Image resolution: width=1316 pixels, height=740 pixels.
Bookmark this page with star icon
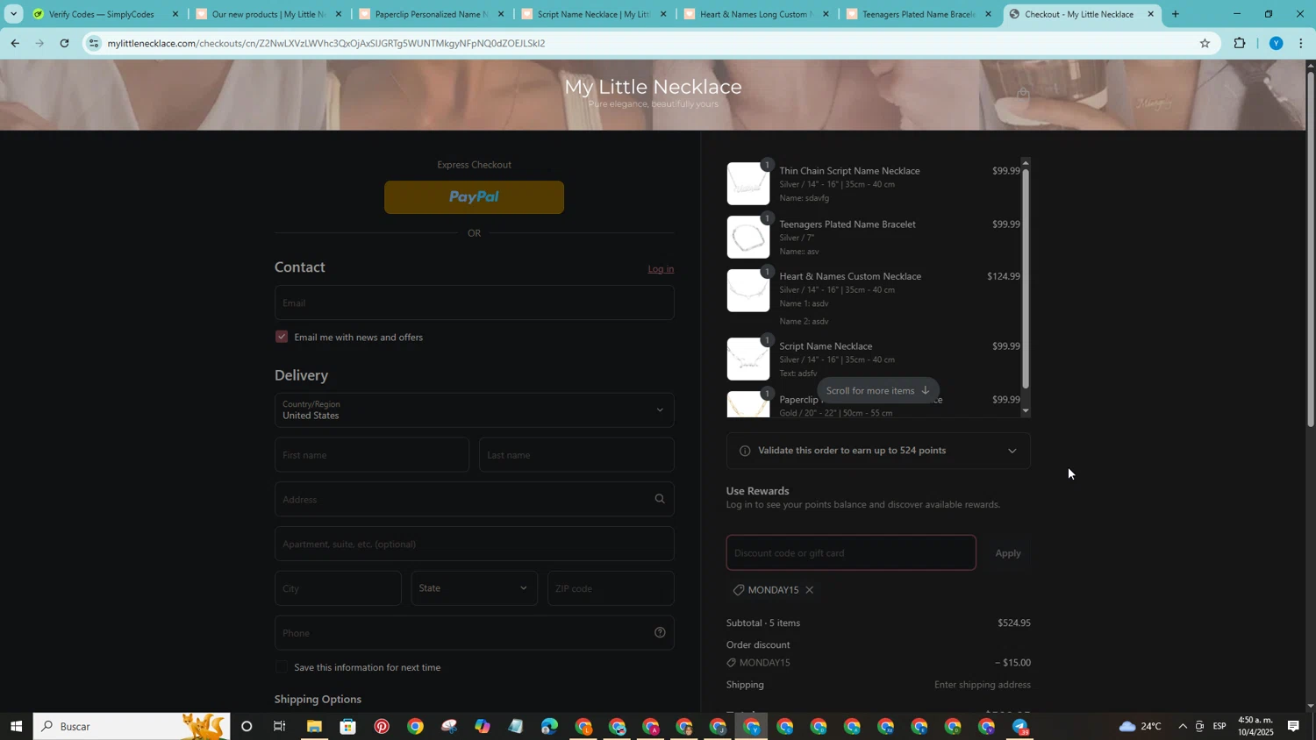pos(1205,43)
